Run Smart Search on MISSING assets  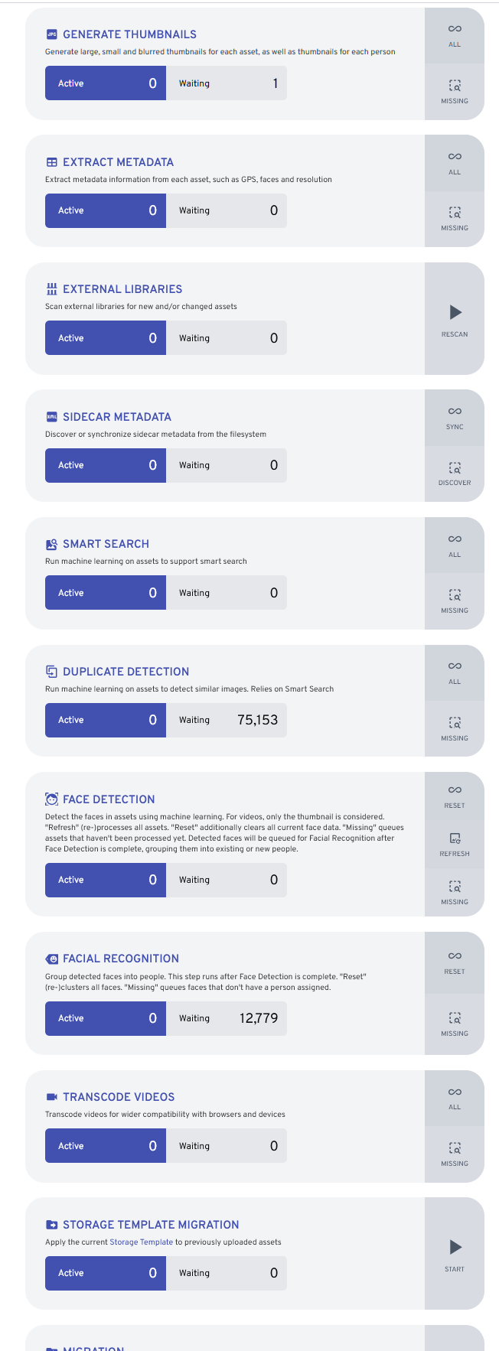coord(455,601)
